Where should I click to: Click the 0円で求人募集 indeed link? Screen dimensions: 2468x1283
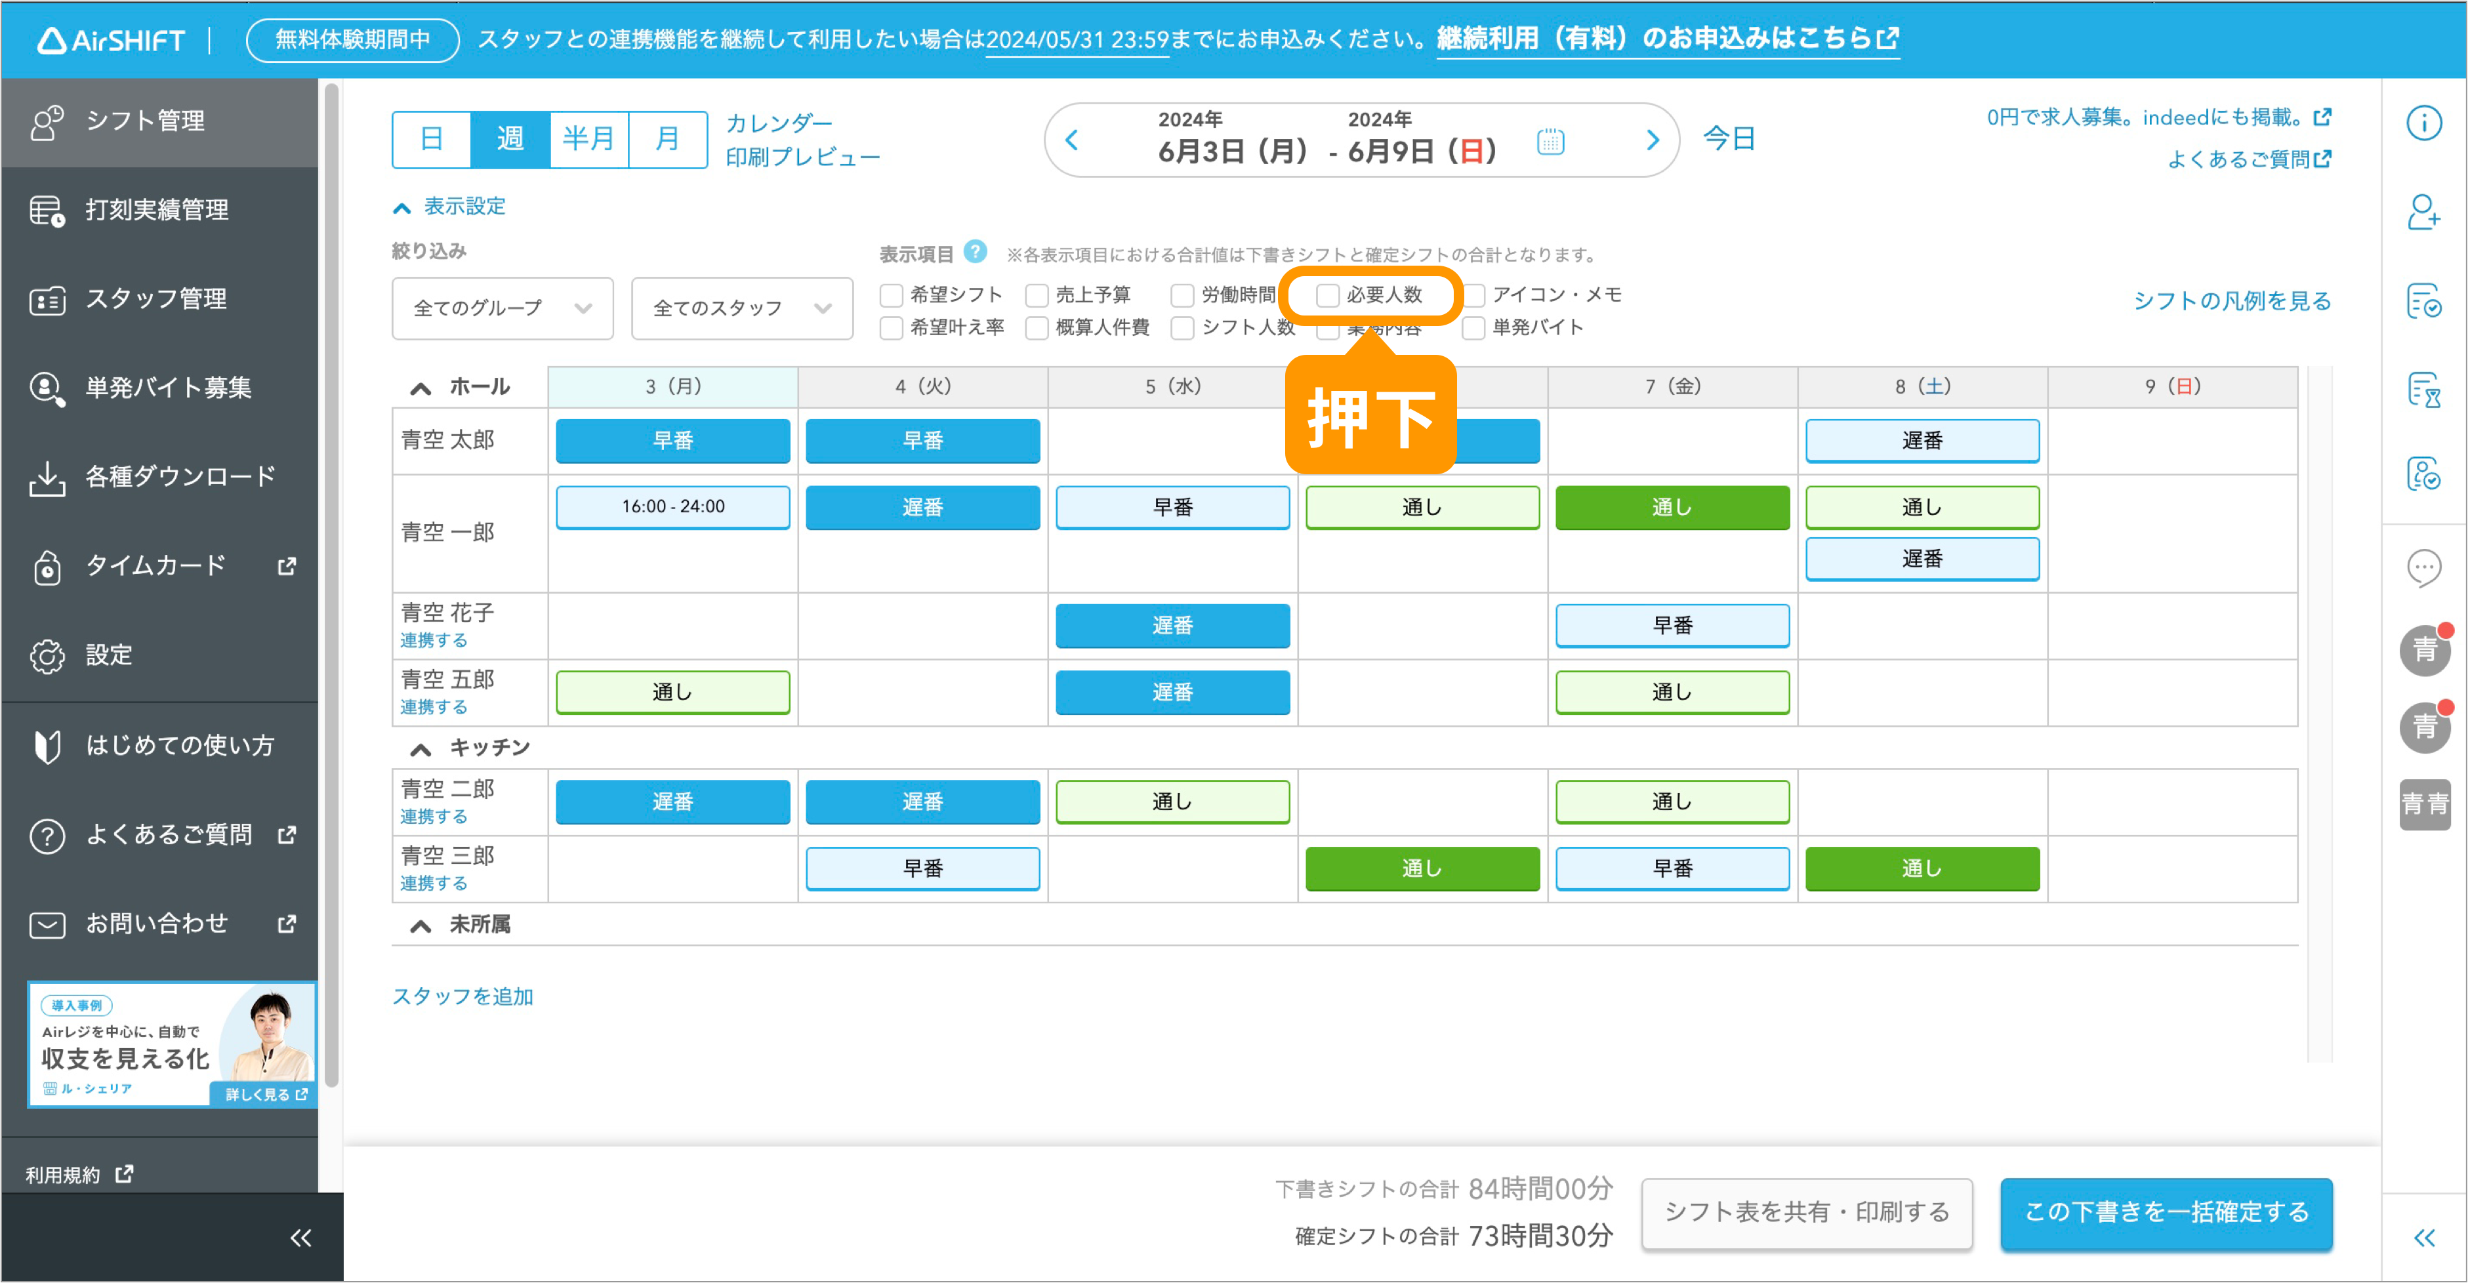(x=2158, y=118)
